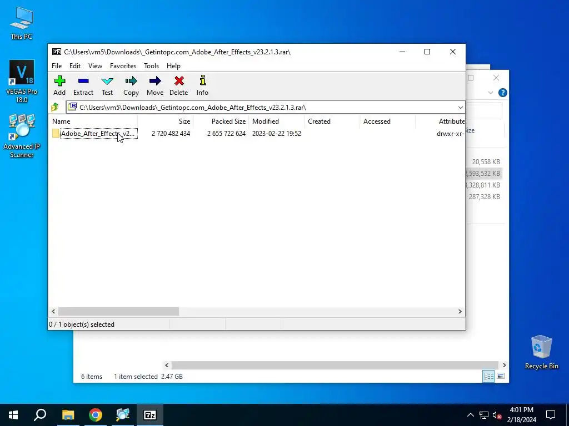The image size is (569, 426).
Task: Select the Adobe_After_Effects_v2... folder name
Action: coord(98,133)
